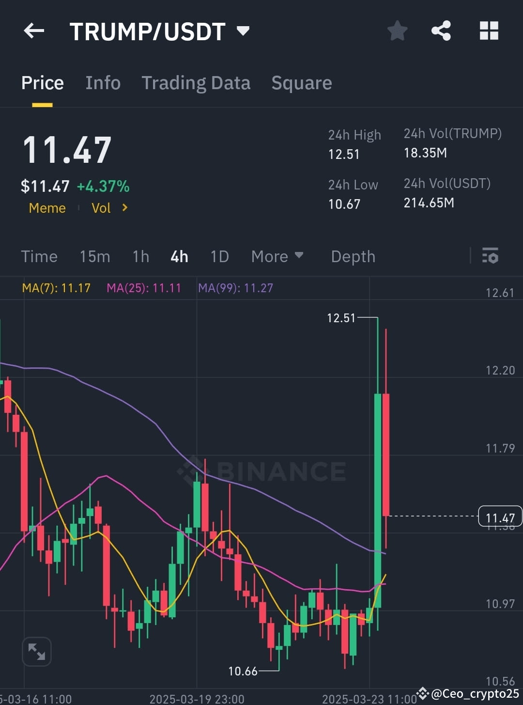Open the More timeframes dropdown

(277, 256)
